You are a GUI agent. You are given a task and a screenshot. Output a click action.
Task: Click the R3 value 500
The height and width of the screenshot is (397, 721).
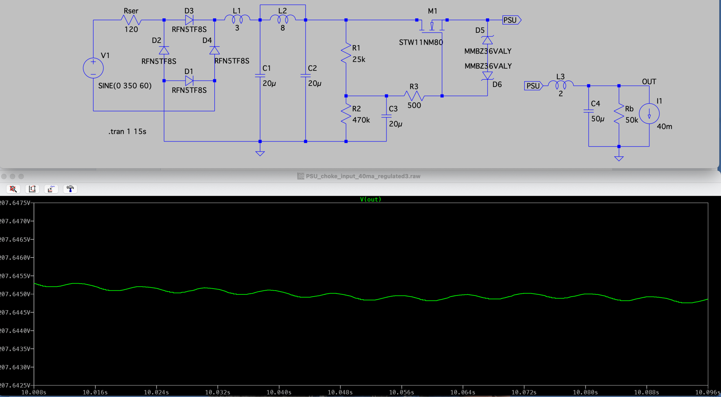click(414, 105)
